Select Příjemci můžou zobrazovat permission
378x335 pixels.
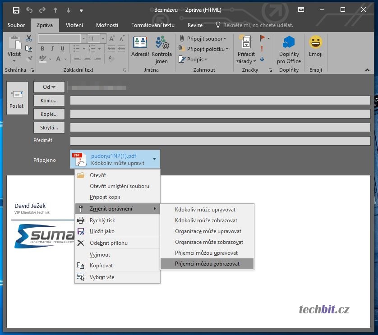pos(207,264)
